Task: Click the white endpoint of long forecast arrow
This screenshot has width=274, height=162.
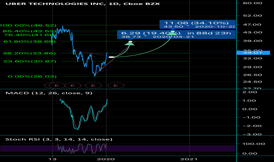Action: 173,32
